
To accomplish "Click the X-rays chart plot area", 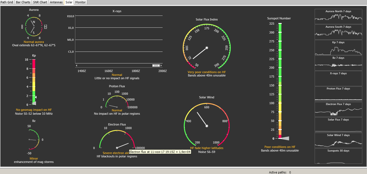I will pos(119,39).
